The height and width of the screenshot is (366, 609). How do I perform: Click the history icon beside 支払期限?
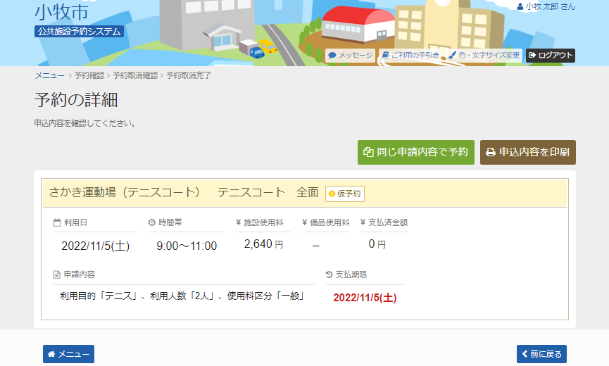pyautogui.click(x=329, y=274)
